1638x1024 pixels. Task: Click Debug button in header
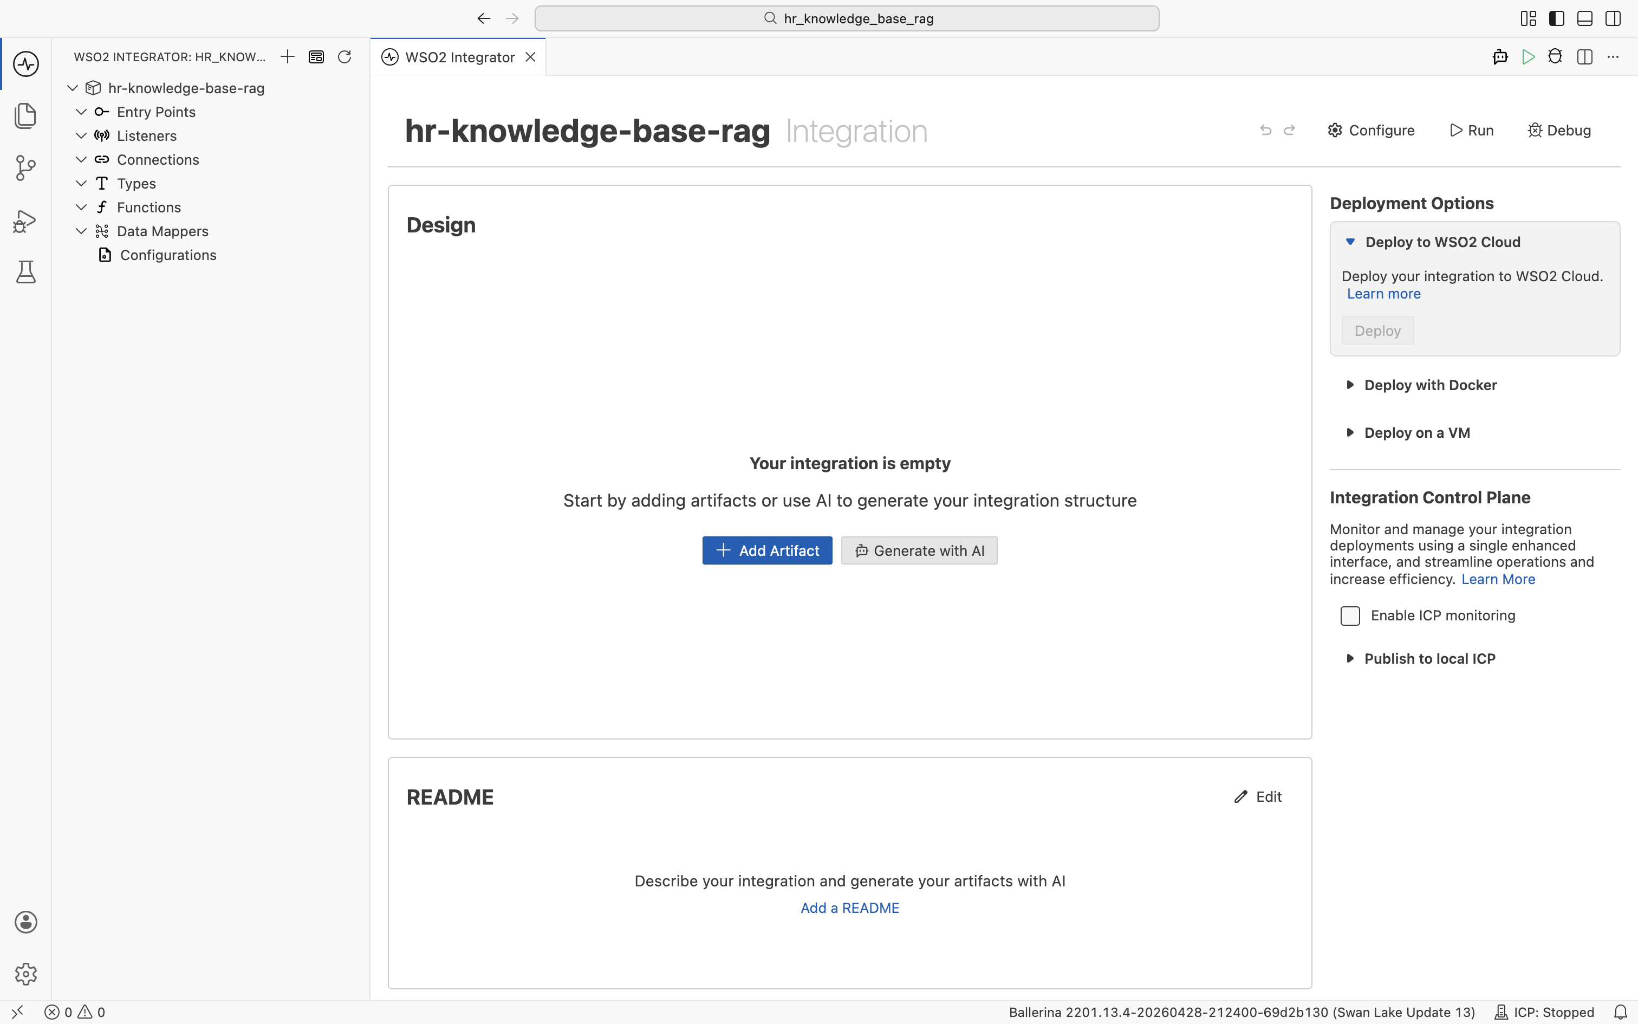[1559, 130]
